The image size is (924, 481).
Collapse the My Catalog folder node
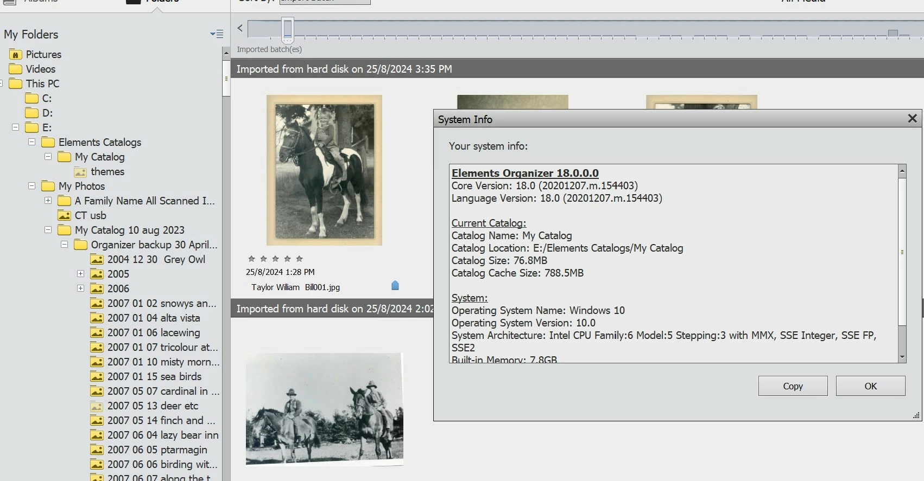48,156
